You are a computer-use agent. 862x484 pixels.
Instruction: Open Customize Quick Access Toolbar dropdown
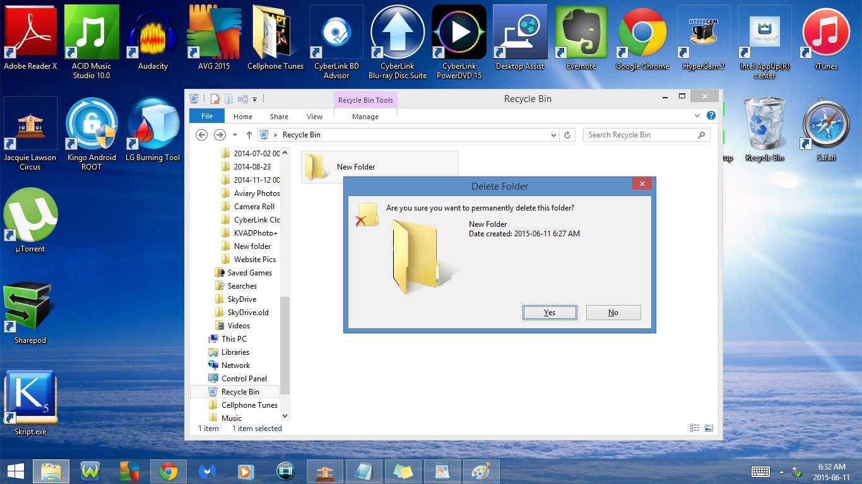(x=255, y=99)
